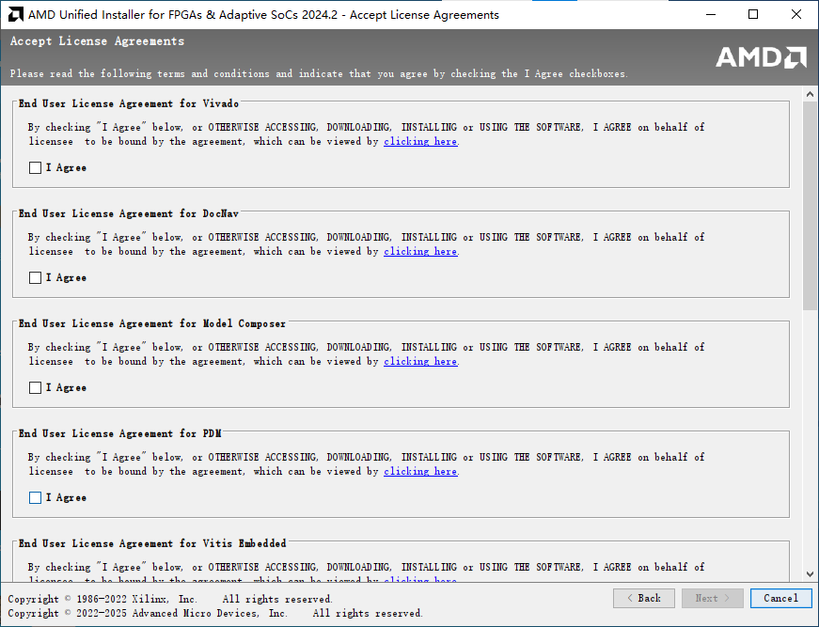The height and width of the screenshot is (627, 819).
Task: Check I Agree for Model Composer license
Action: pyautogui.click(x=35, y=388)
